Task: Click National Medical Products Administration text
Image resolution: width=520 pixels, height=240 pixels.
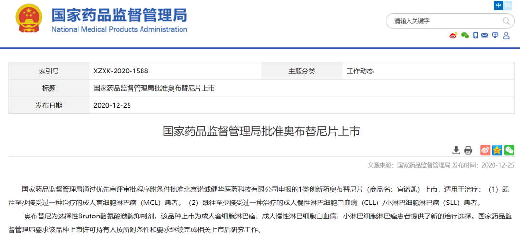Action: pyautogui.click(x=119, y=29)
